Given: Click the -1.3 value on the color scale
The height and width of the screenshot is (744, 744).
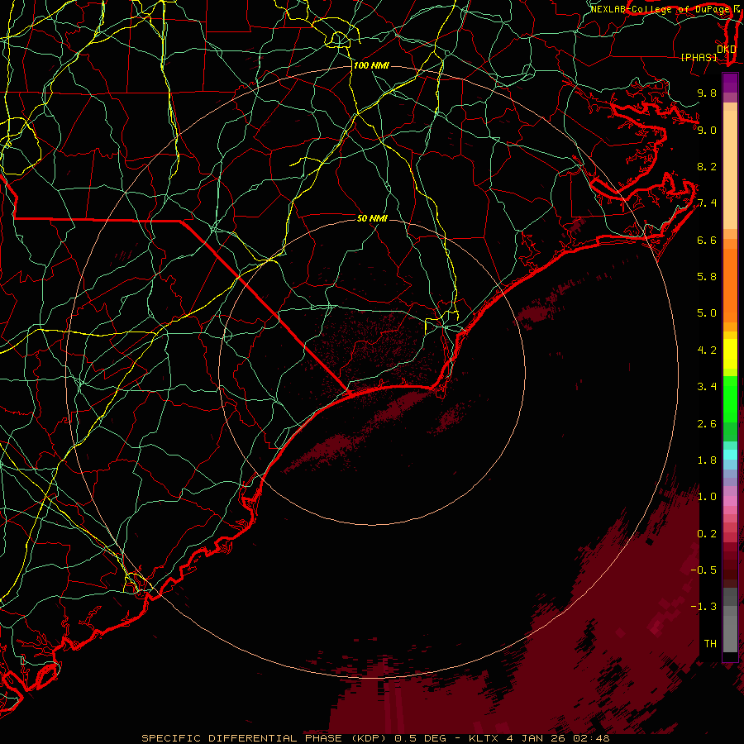Looking at the screenshot, I should pos(703,607).
